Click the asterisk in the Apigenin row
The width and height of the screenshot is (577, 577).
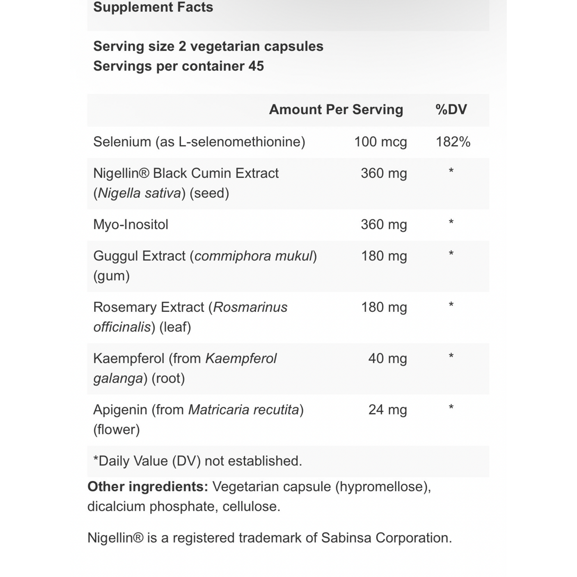(x=451, y=408)
